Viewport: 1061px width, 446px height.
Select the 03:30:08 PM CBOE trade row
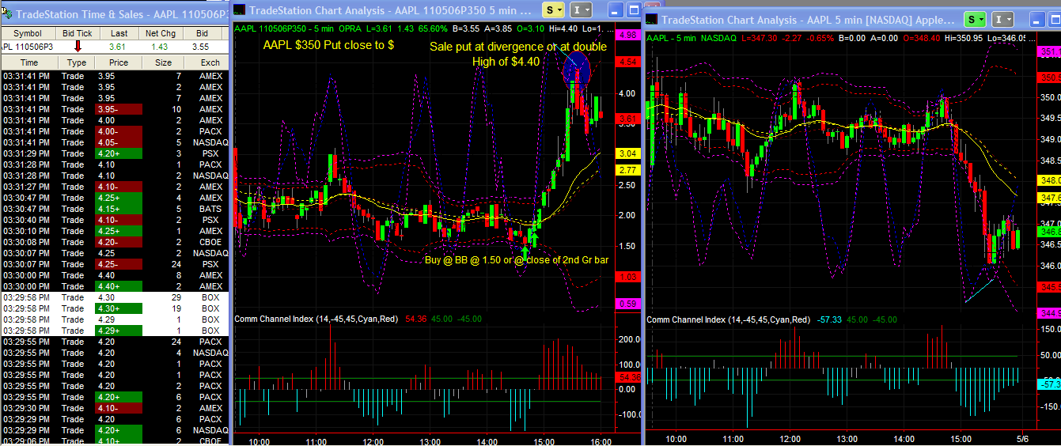pos(115,242)
